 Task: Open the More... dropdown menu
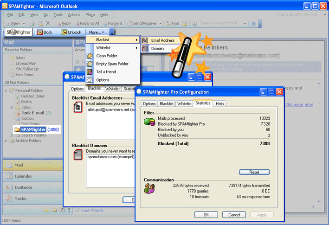(x=97, y=32)
